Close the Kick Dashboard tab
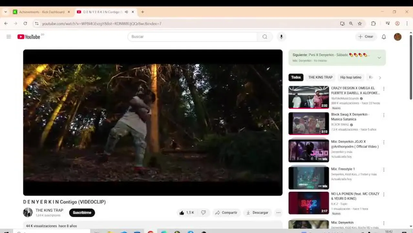The image size is (413, 233). click(69, 12)
